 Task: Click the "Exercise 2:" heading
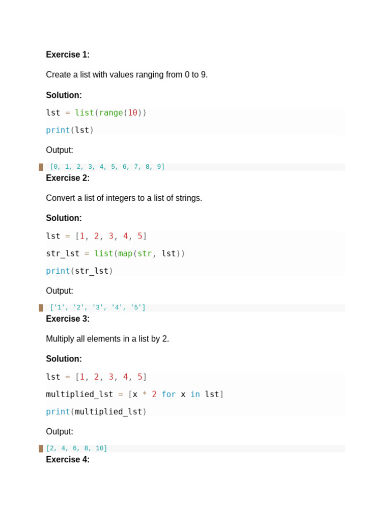click(68, 178)
